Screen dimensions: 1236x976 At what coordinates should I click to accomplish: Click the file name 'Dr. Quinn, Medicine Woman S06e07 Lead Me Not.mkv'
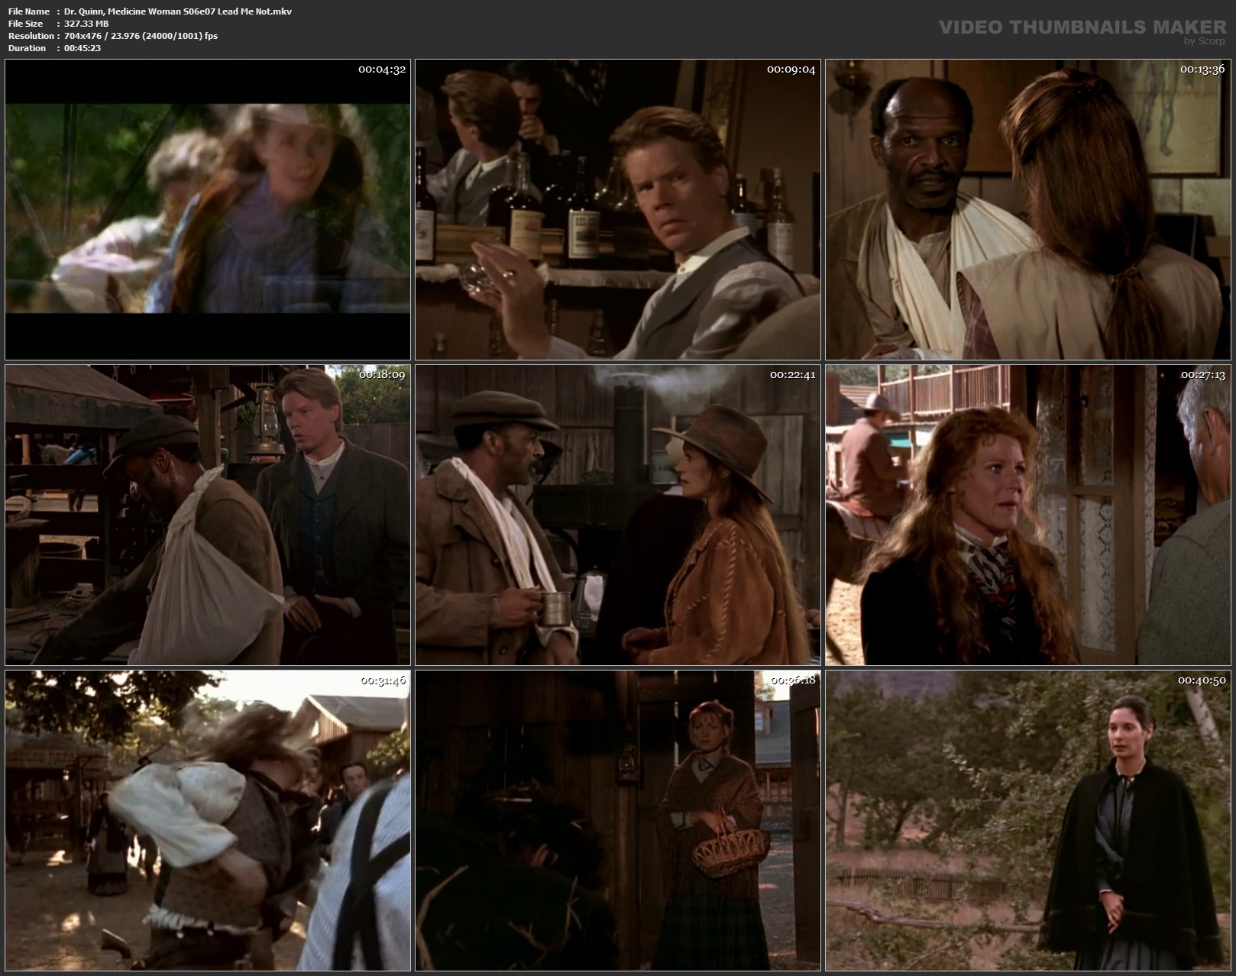[178, 11]
